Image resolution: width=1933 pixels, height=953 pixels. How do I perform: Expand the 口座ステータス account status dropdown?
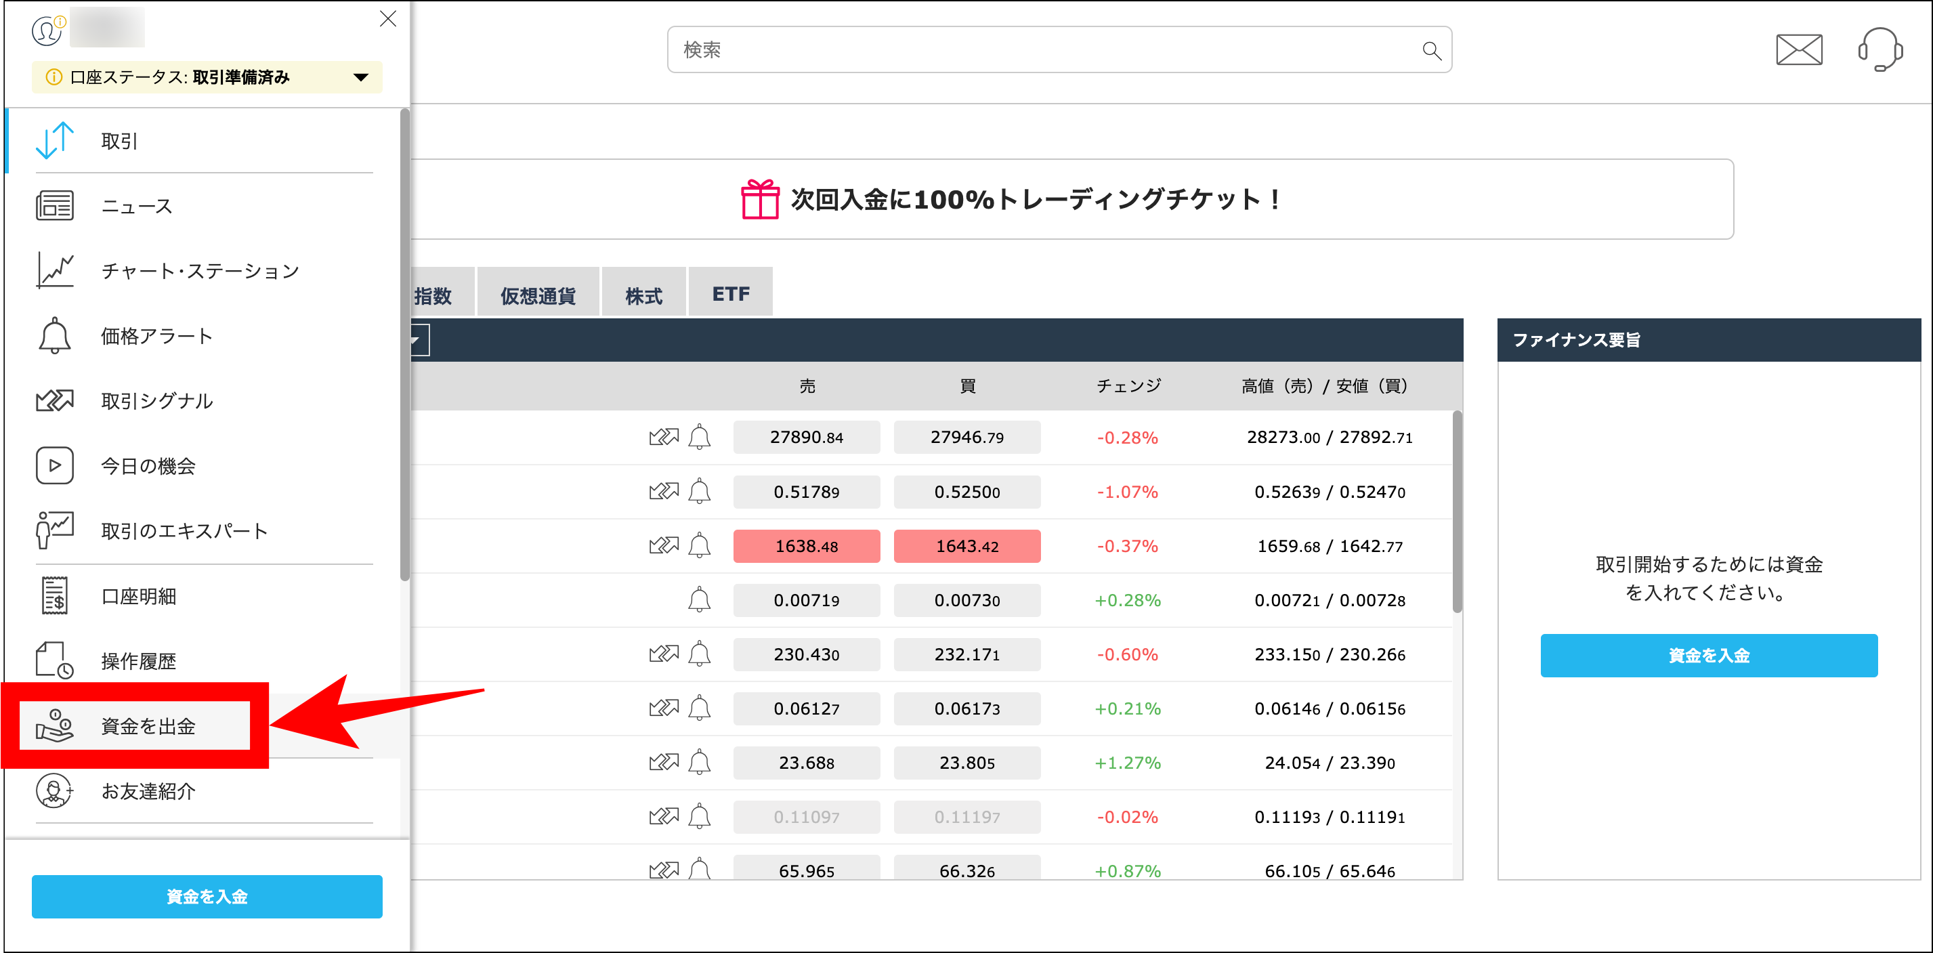tap(360, 76)
